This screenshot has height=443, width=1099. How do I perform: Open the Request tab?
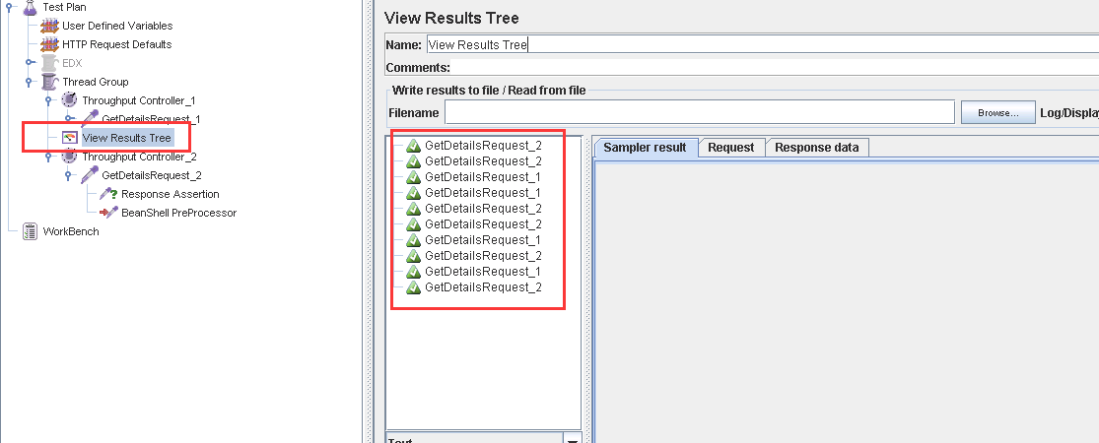731,147
